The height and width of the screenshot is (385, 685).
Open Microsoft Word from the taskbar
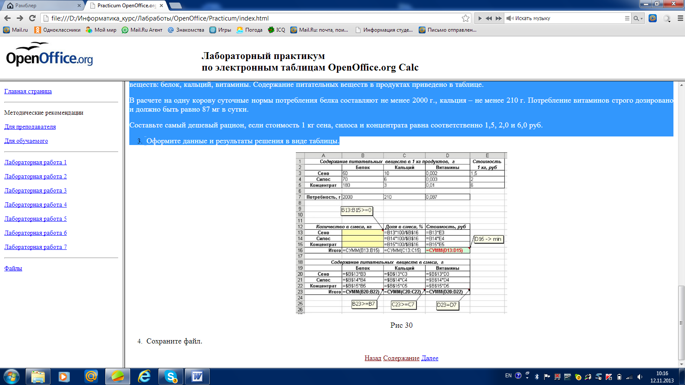click(x=197, y=376)
